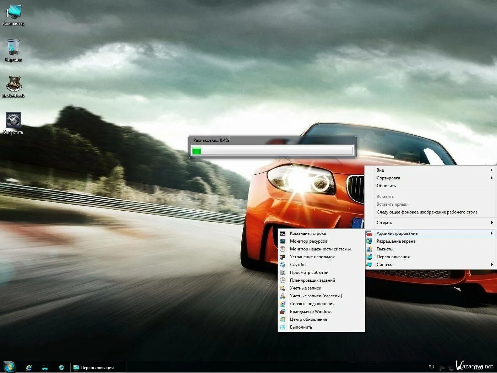Open the Компьютер desktop icon
Screen dimensions: 497x373
[x=13, y=15]
